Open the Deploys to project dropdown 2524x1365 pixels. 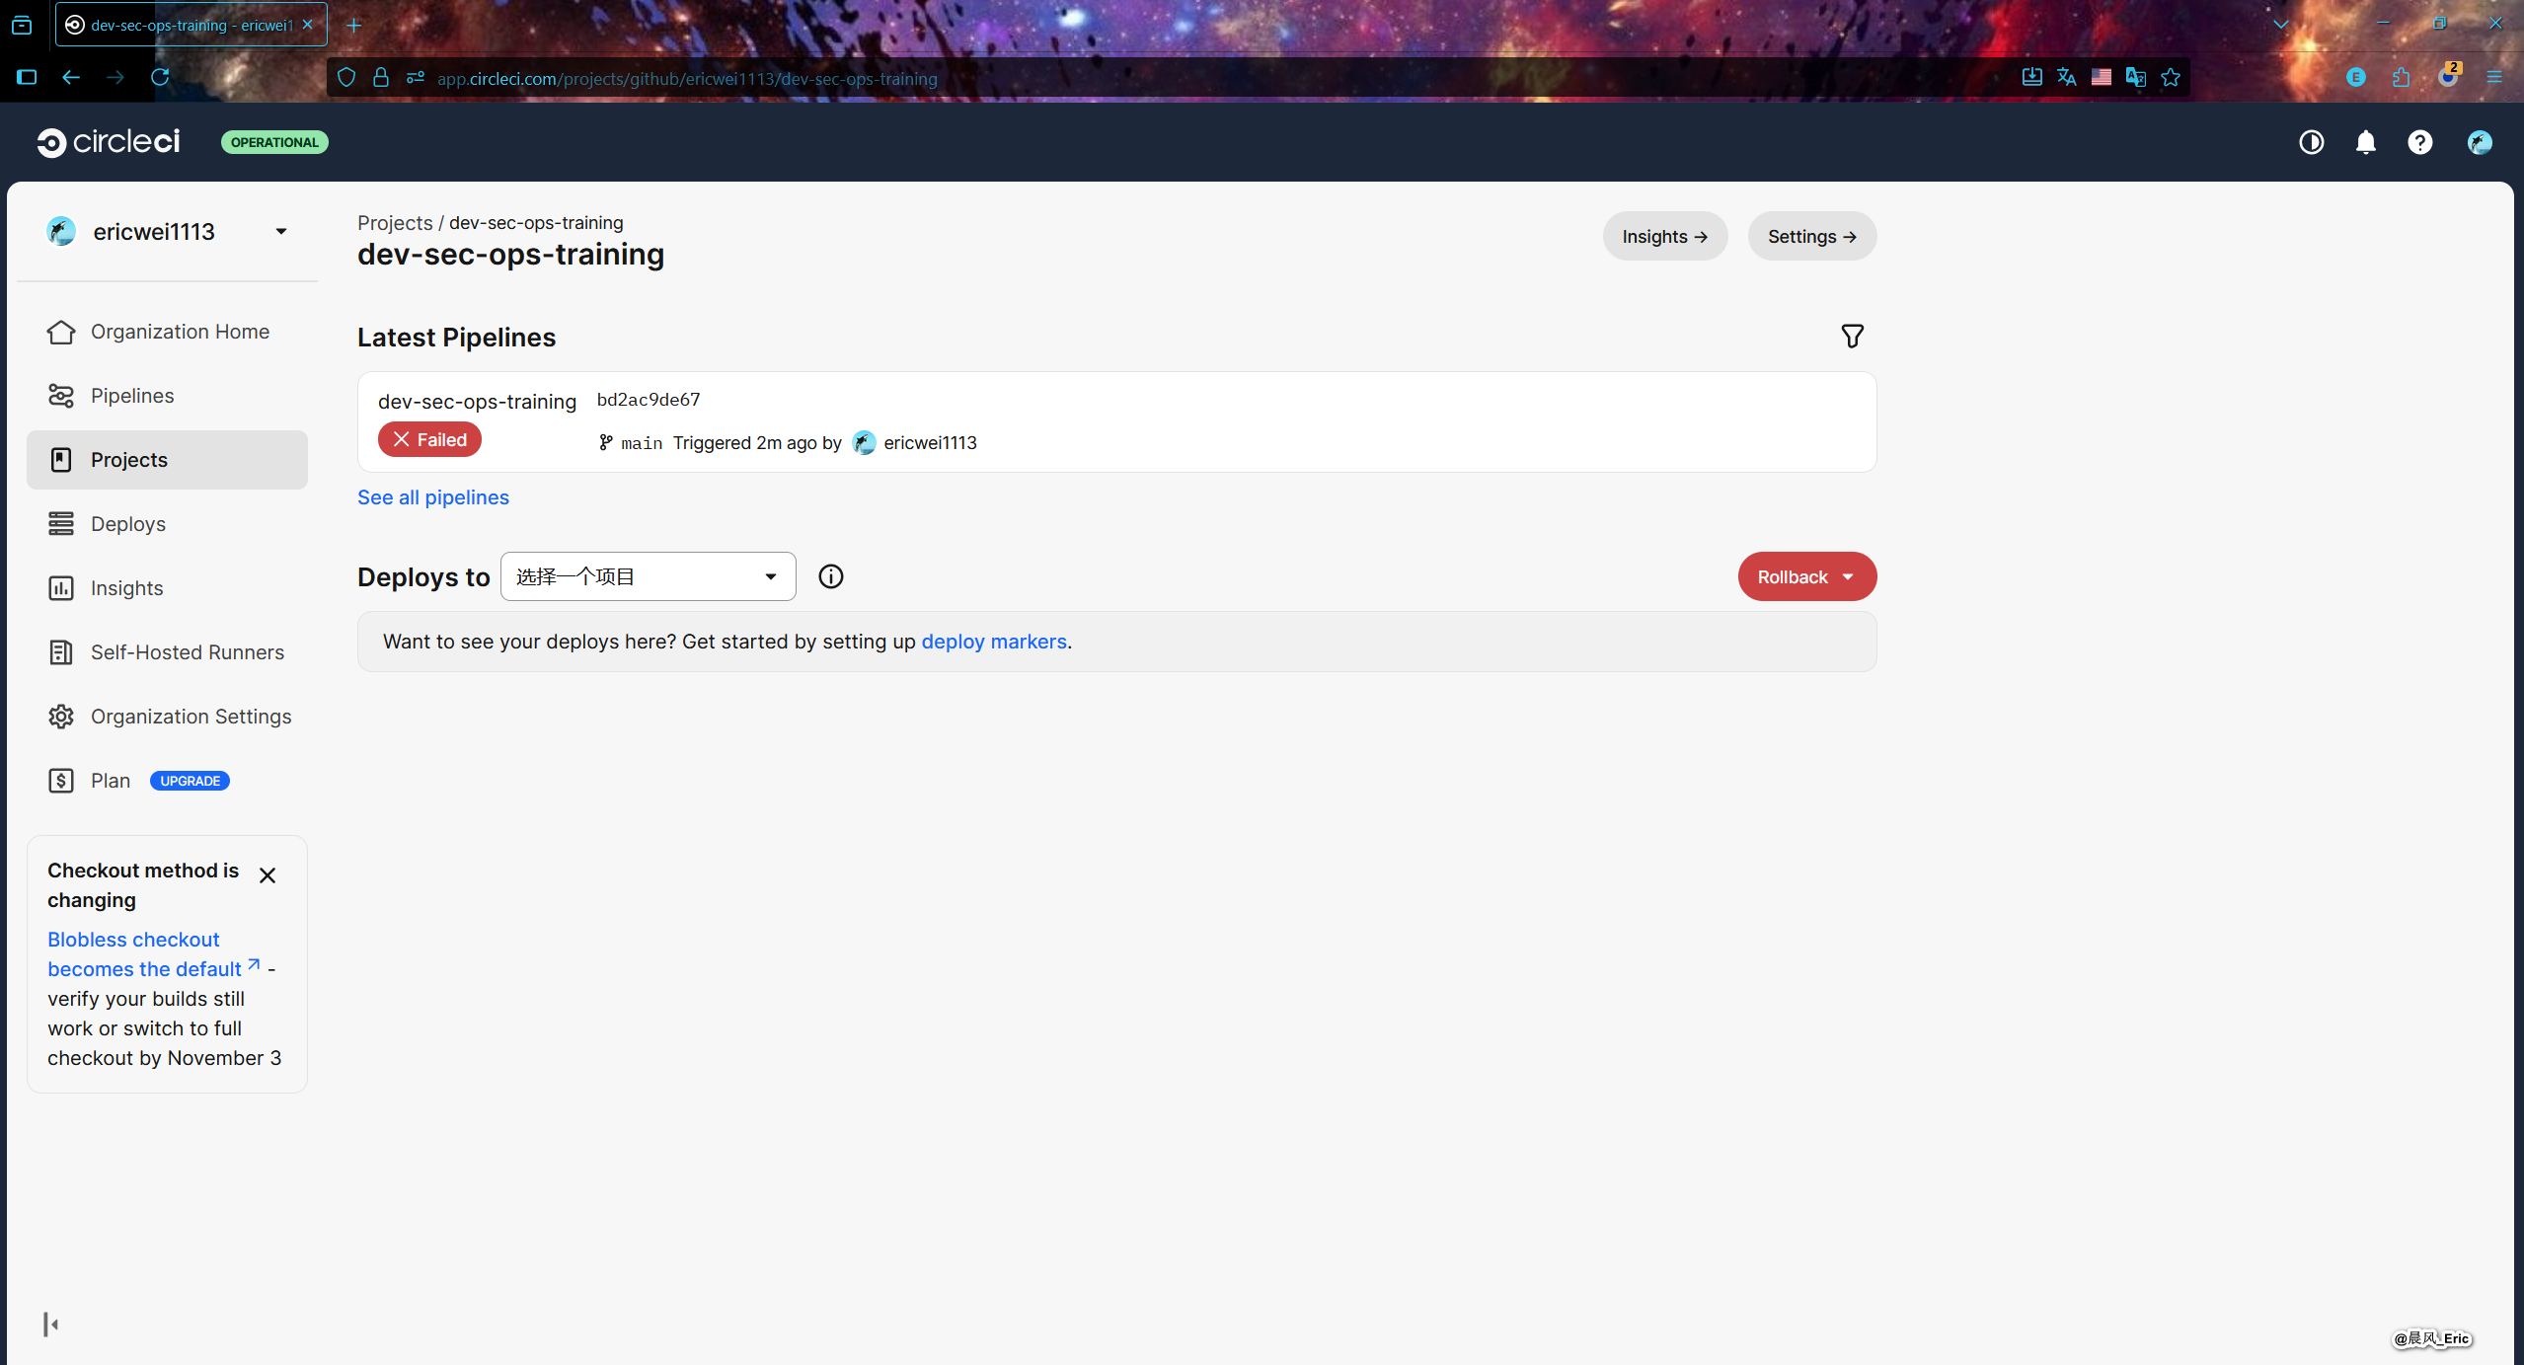(x=648, y=576)
